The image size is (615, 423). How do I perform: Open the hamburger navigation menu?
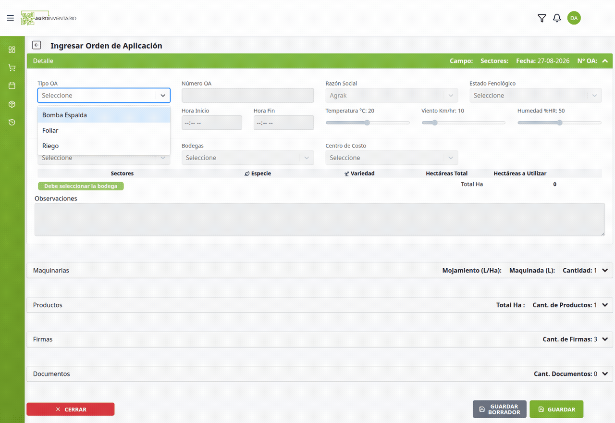(x=10, y=18)
